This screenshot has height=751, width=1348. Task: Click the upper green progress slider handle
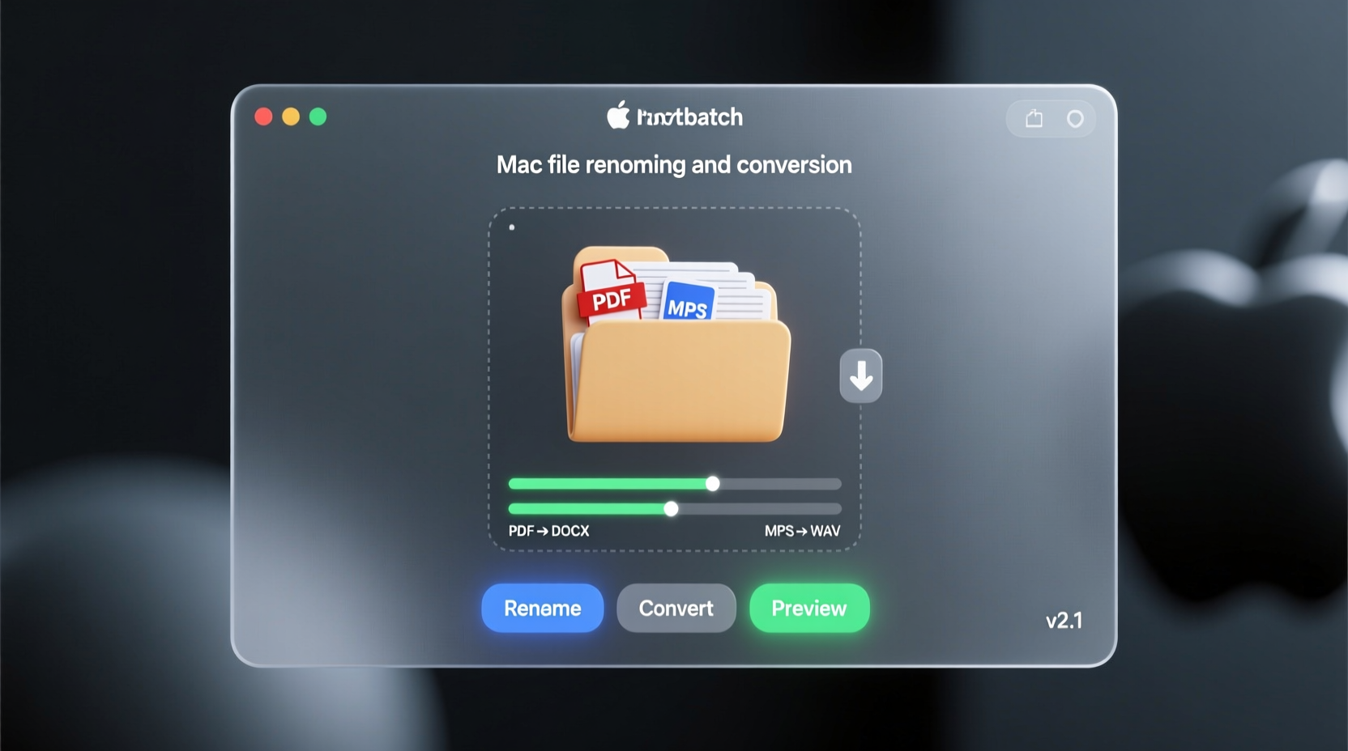(712, 484)
